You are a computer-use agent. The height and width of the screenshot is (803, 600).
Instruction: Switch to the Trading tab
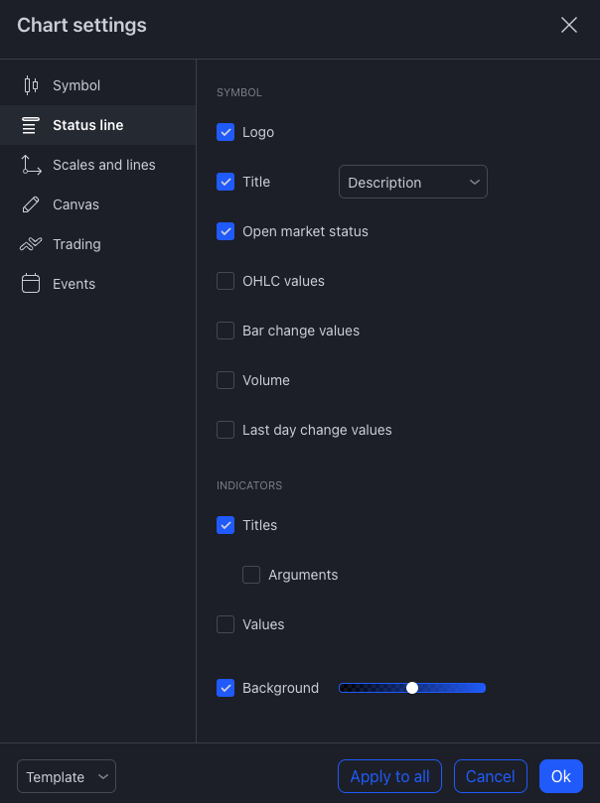[x=76, y=244]
